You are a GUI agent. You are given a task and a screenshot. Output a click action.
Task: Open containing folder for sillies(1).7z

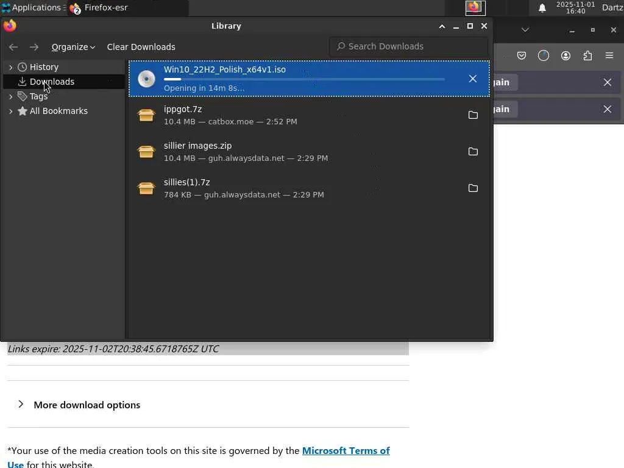[x=473, y=188]
